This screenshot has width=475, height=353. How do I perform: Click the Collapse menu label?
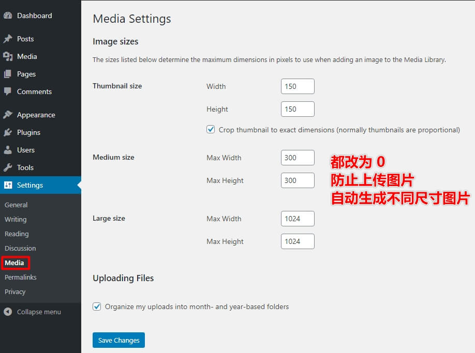[x=39, y=312]
